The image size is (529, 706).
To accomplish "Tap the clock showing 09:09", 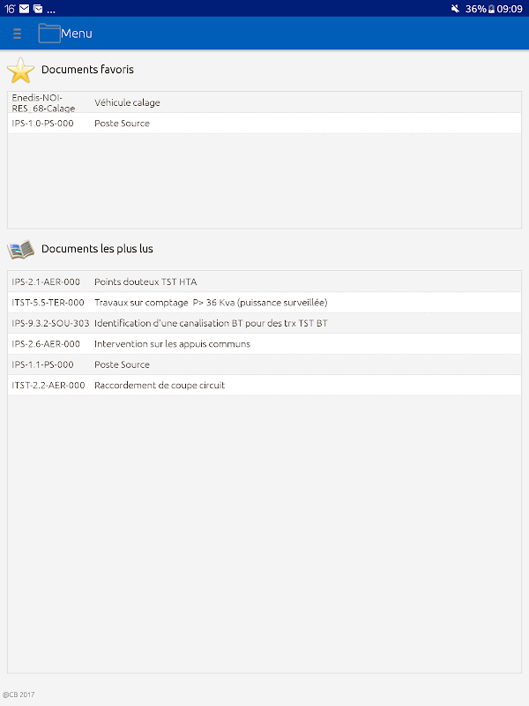I will 510,8.
